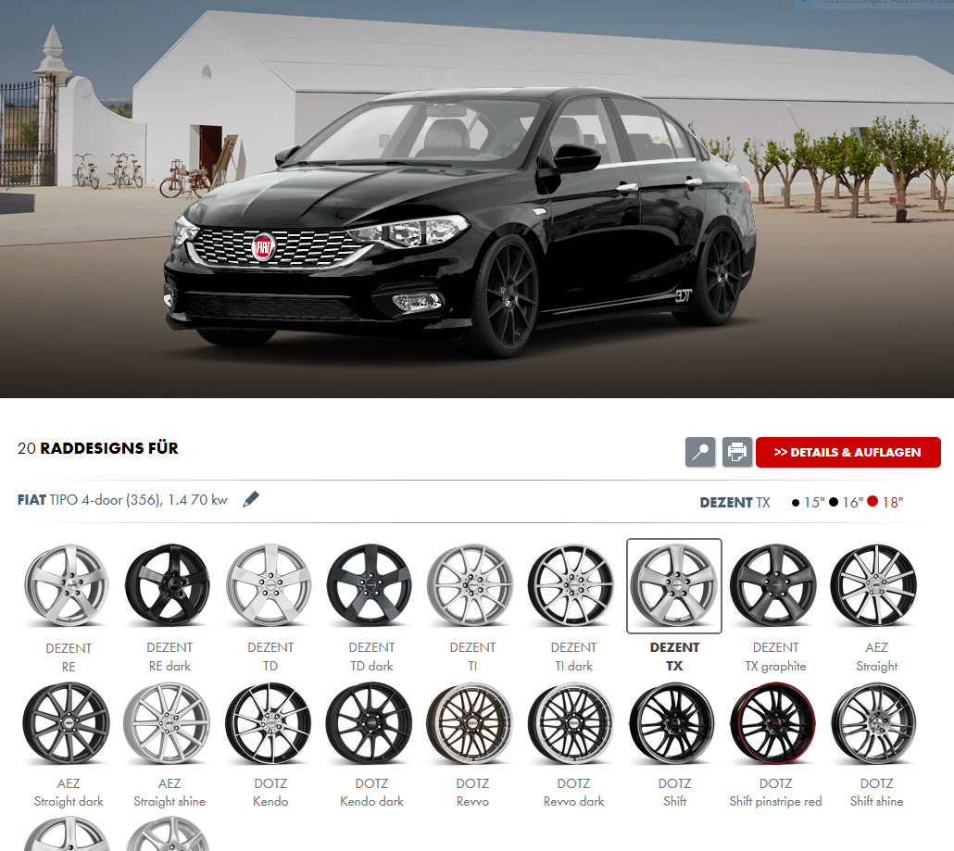This screenshot has width=954, height=851.
Task: Click the printer icon button
Action: tap(737, 452)
